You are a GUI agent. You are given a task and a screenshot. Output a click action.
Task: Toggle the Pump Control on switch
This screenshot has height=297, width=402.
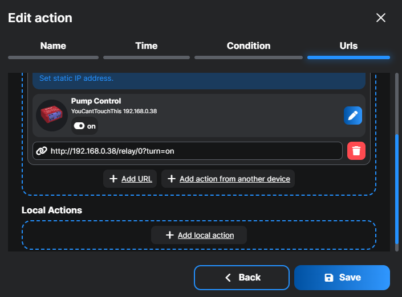tap(79, 126)
